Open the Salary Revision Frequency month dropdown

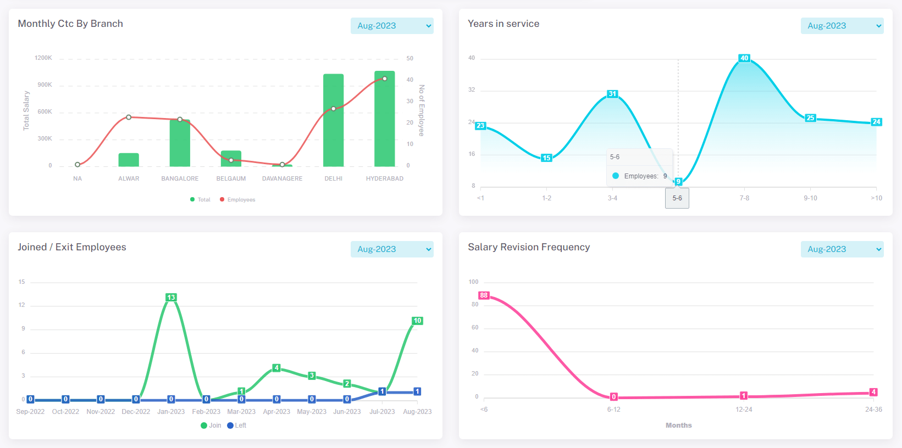click(x=842, y=249)
